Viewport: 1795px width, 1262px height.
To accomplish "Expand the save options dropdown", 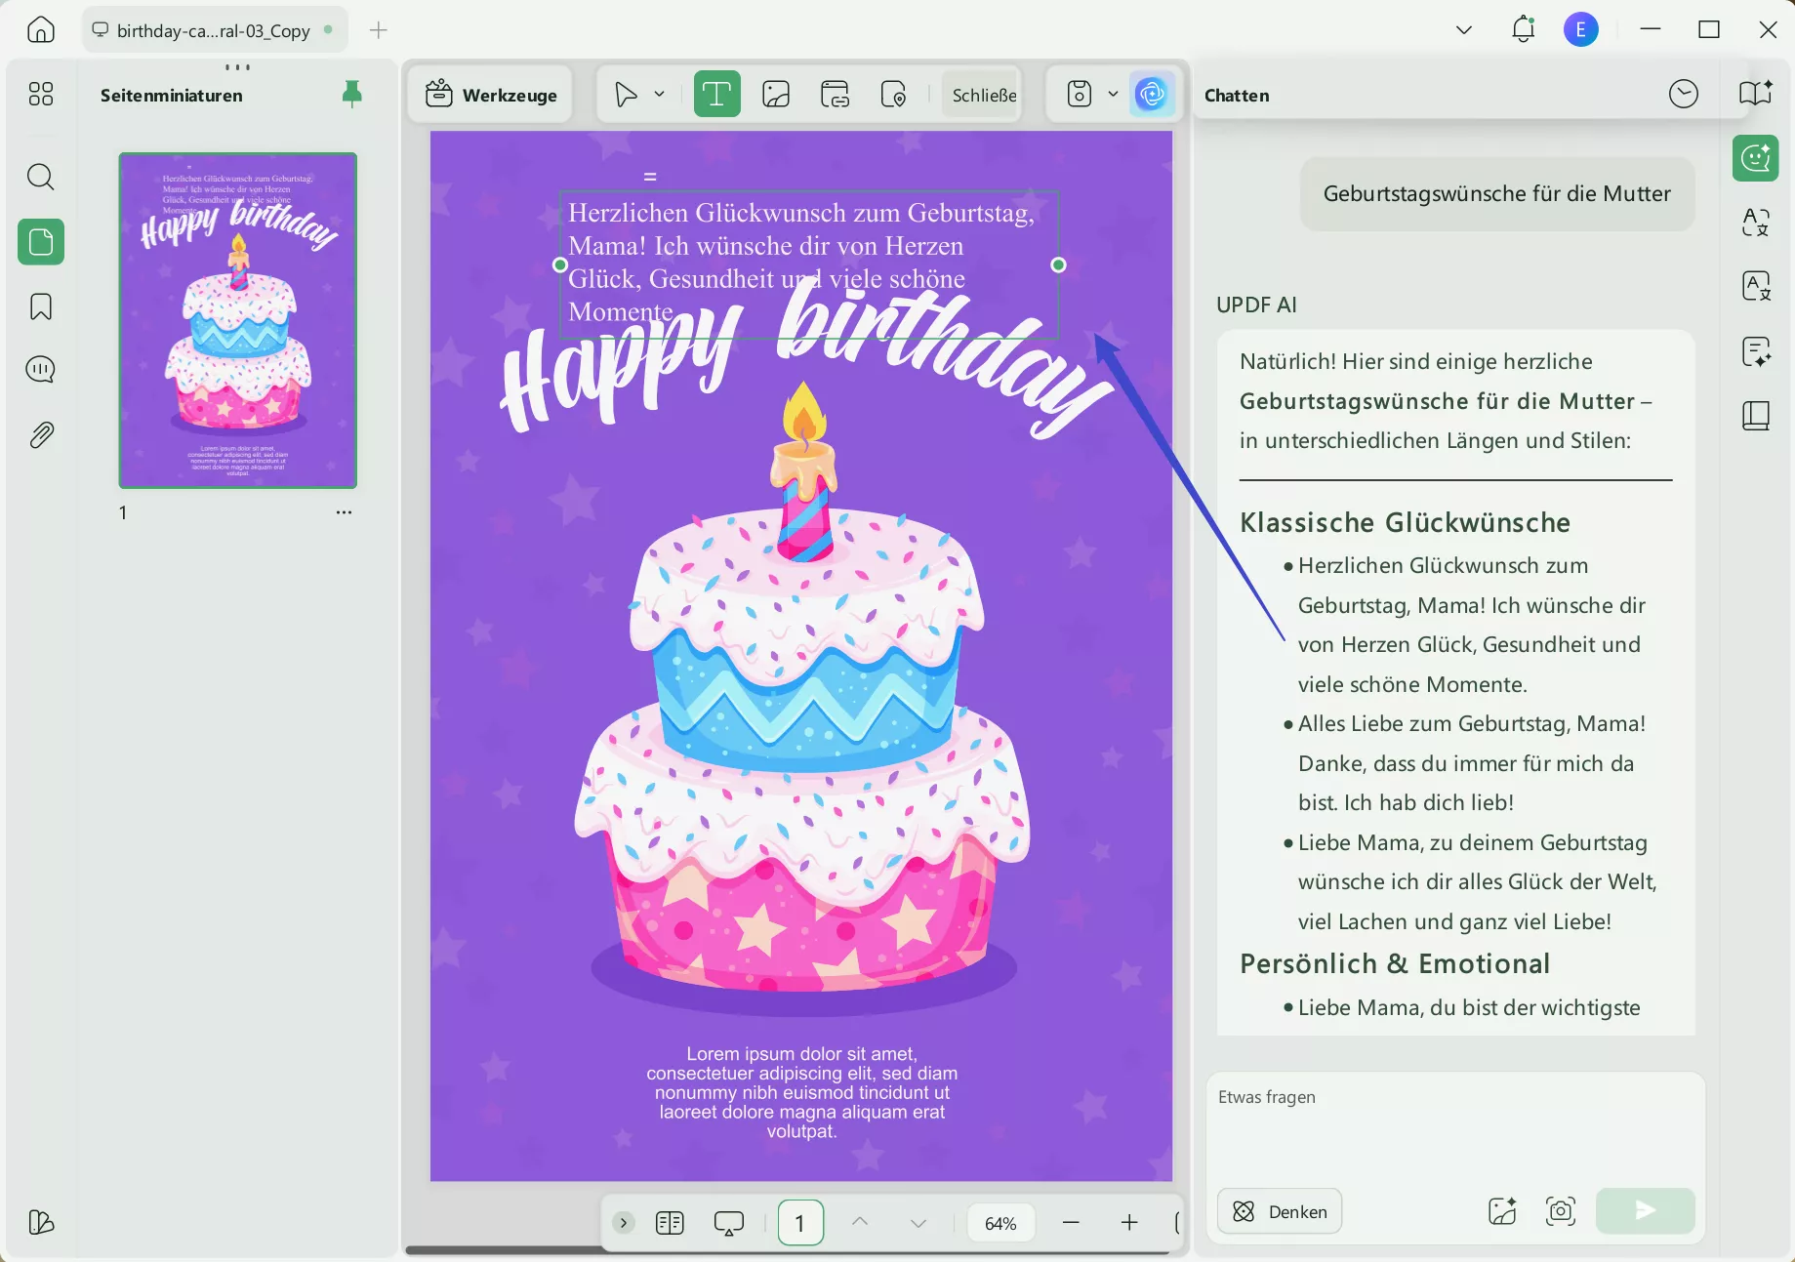I will [1113, 95].
